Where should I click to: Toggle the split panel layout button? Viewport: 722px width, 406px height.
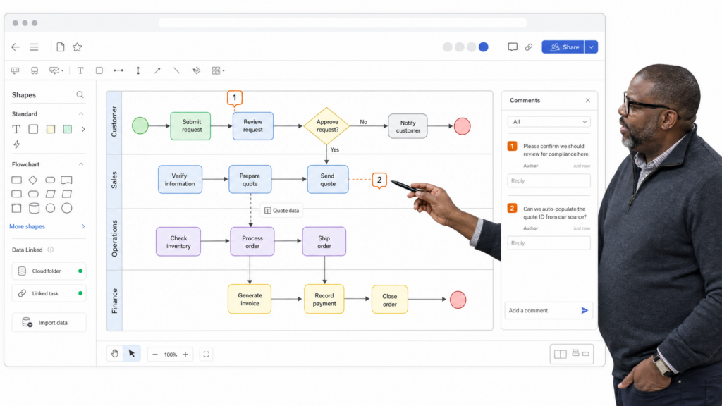click(x=561, y=354)
